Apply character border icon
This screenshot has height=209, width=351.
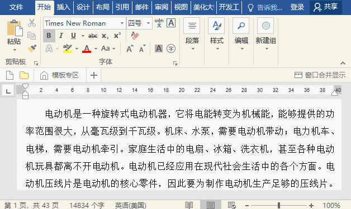click(x=171, y=23)
